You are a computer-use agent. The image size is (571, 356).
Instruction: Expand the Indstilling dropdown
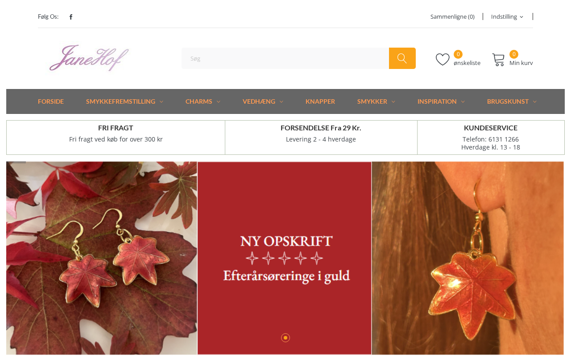click(507, 16)
